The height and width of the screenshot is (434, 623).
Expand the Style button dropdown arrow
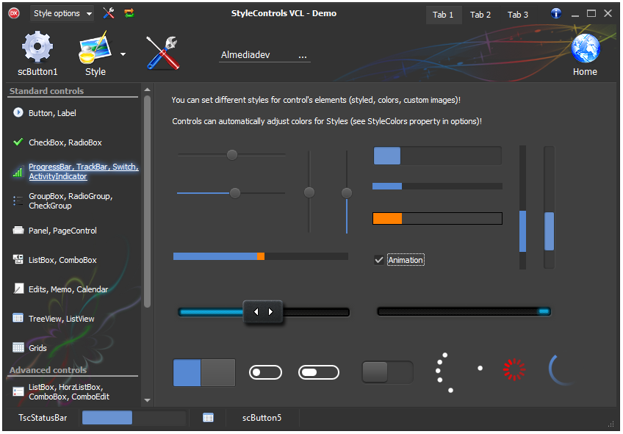123,54
